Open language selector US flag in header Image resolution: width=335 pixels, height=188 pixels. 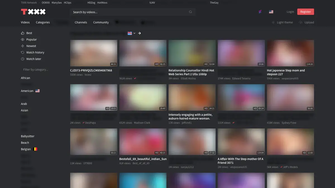click(x=271, y=12)
